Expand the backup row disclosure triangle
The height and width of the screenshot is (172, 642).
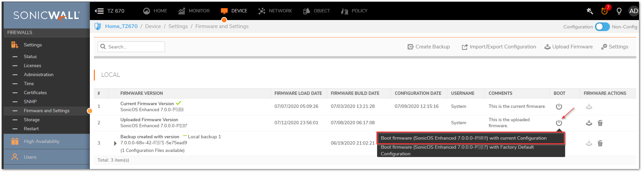pyautogui.click(x=115, y=143)
